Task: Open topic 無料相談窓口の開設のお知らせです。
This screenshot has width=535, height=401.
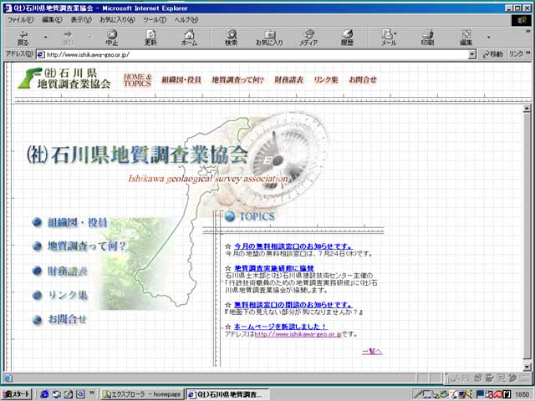Action: 293,304
